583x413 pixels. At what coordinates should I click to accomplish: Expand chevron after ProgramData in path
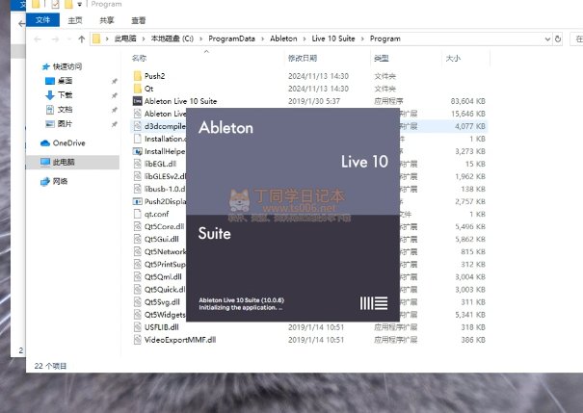click(x=262, y=39)
